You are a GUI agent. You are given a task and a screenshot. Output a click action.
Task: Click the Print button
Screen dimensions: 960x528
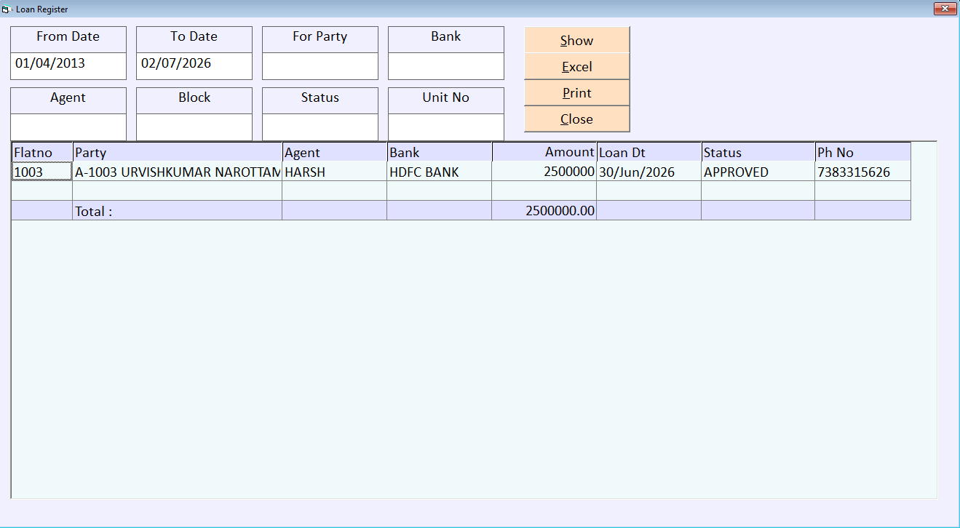[x=576, y=92]
